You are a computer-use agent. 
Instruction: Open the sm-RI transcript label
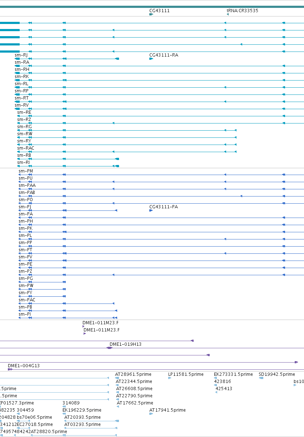(24, 162)
